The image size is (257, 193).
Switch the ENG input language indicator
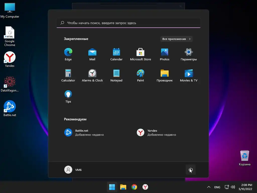217,187
